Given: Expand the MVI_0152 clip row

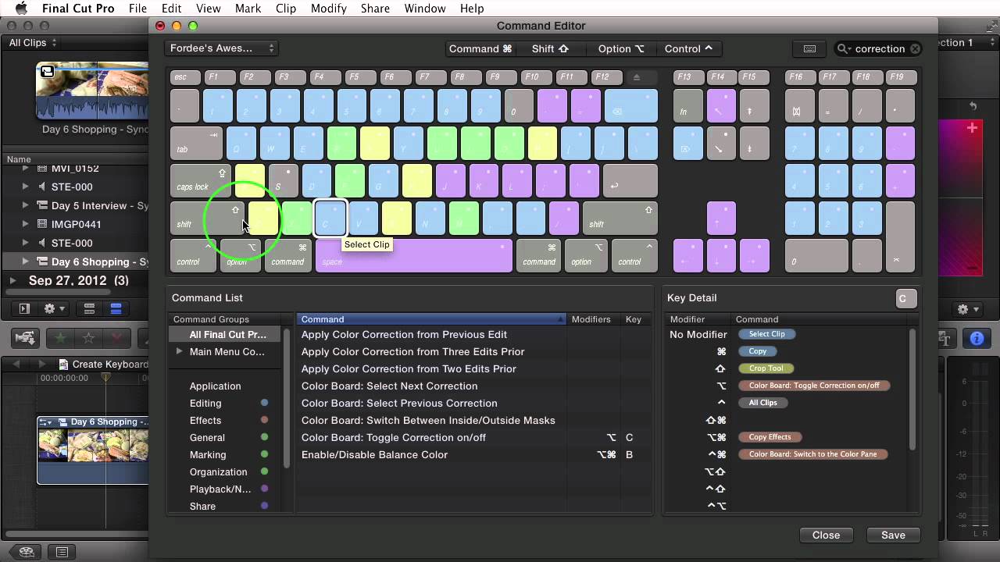Looking at the screenshot, I should coord(26,168).
